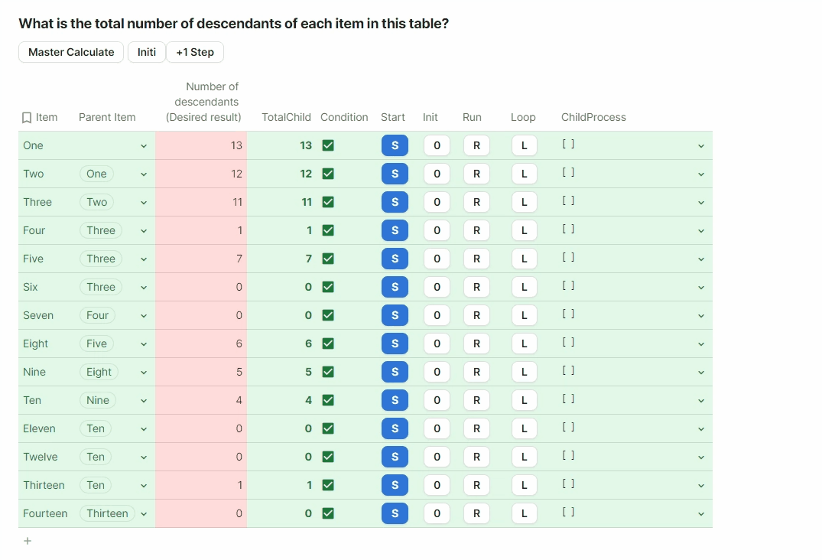Click the Parent Item column header

click(x=107, y=117)
